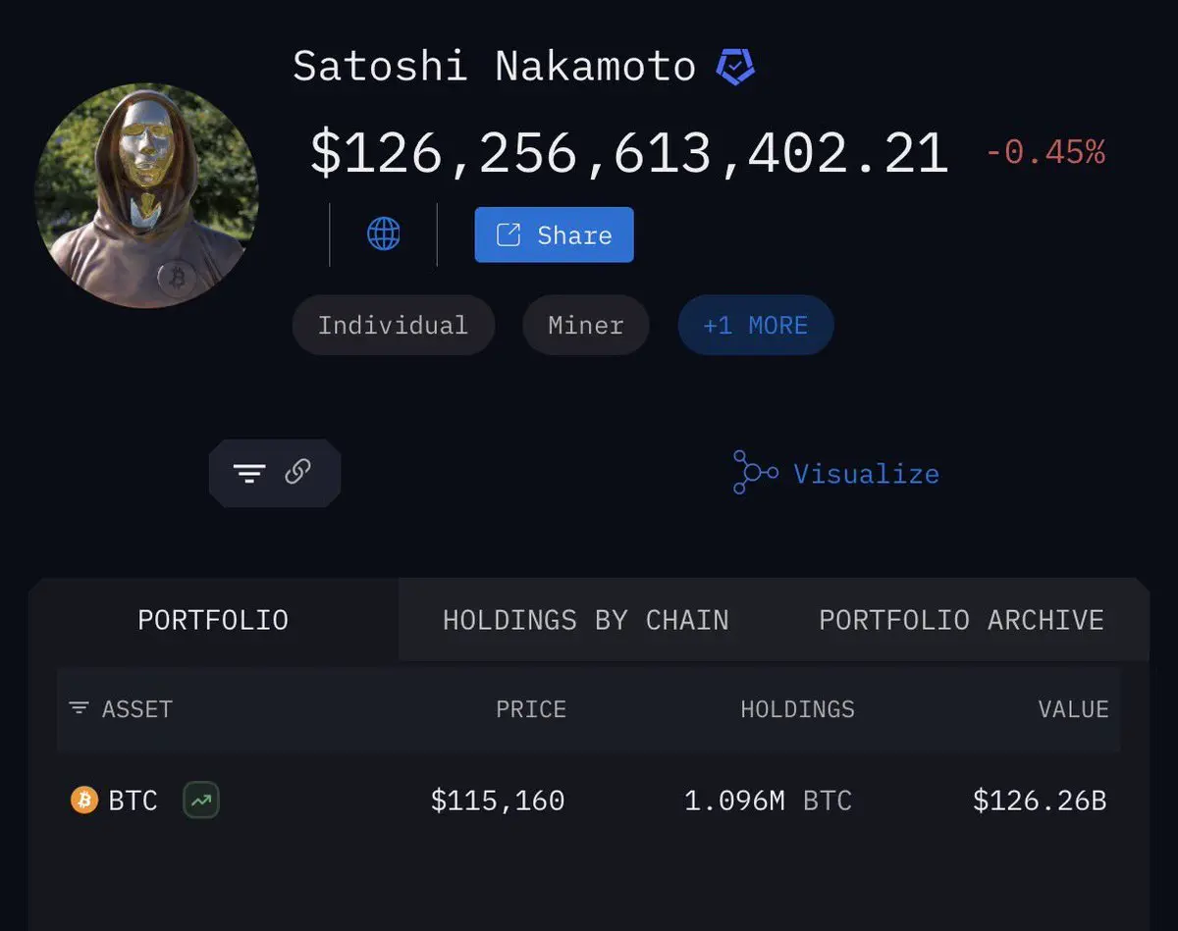
Task: Switch to the Portfolio Archive tab
Action: 961,620
